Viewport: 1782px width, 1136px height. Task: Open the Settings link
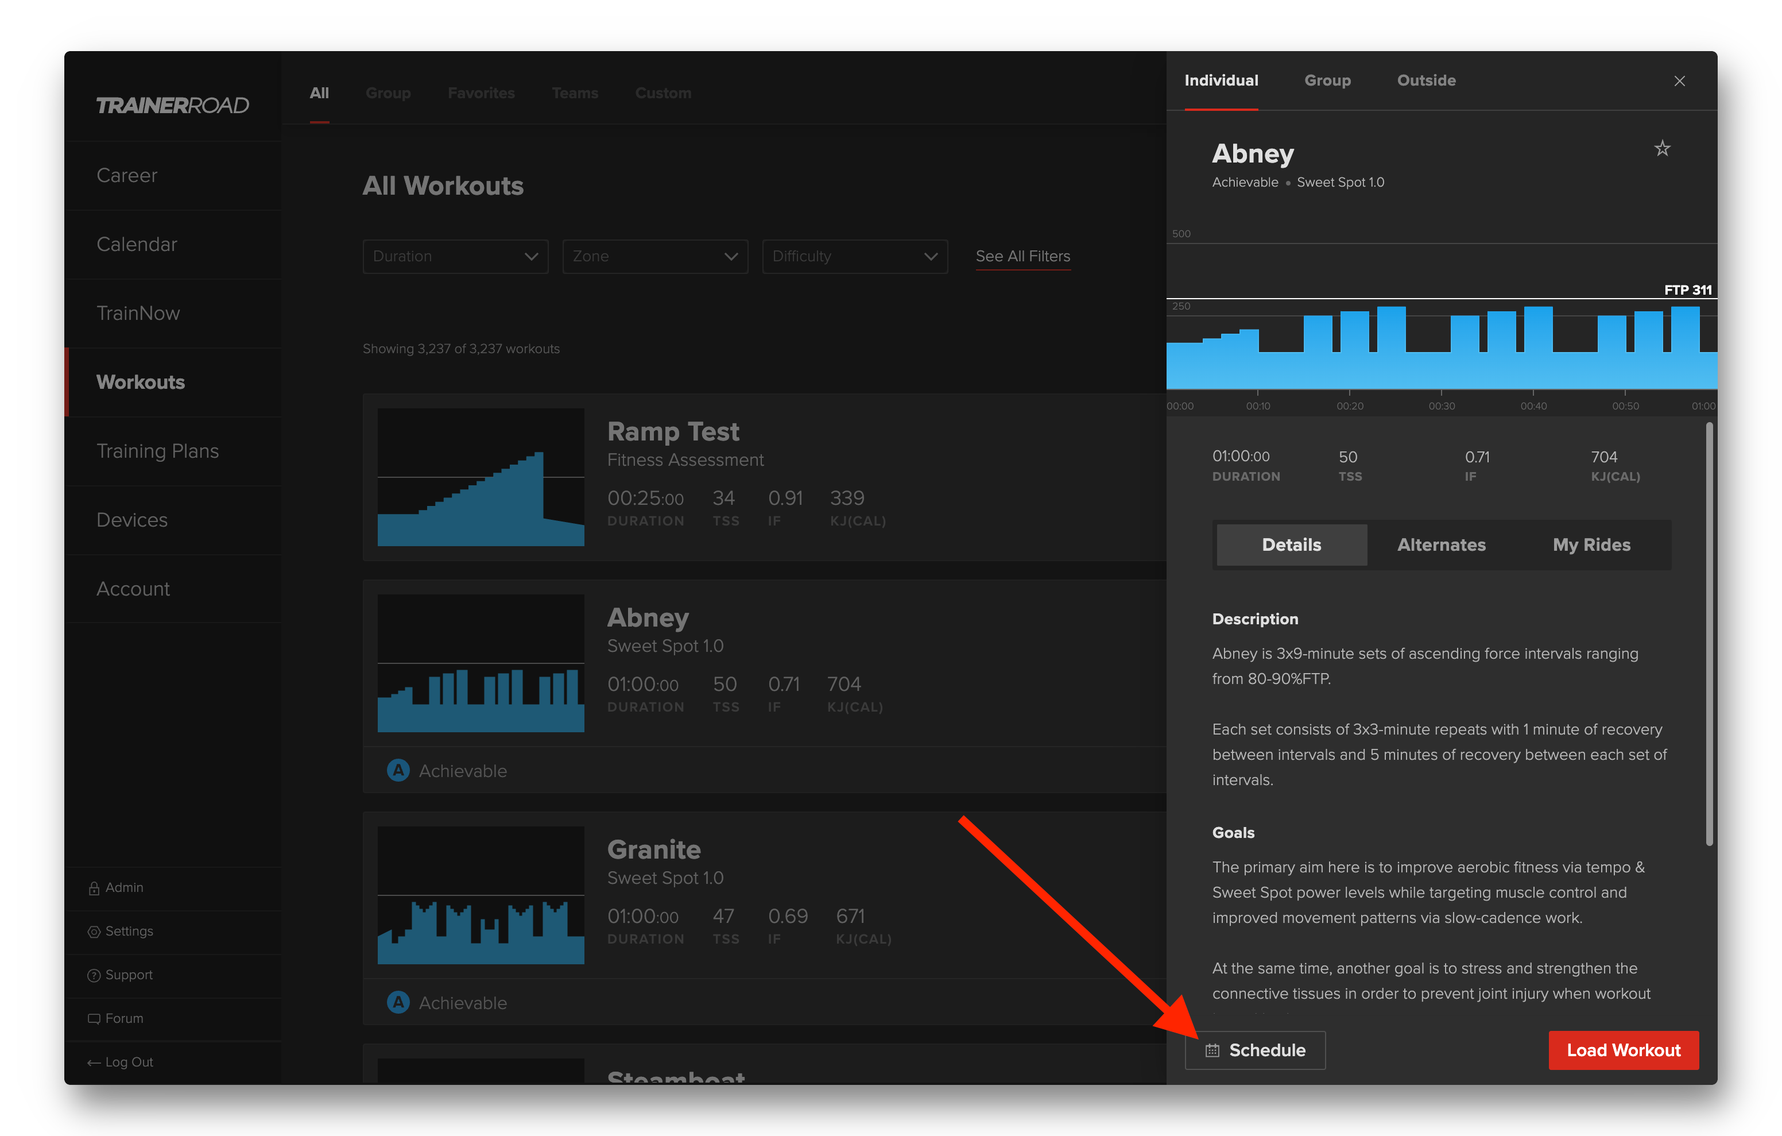[129, 932]
